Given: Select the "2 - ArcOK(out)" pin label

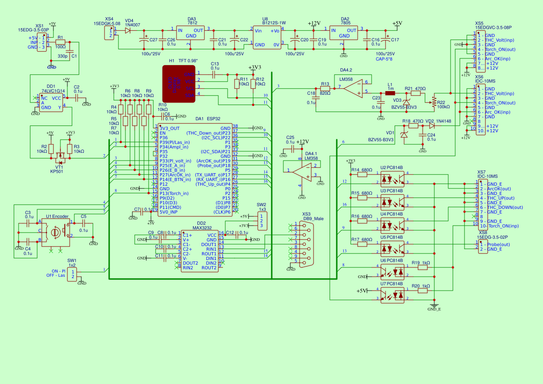Looking at the screenshot, I should pos(495,189).
